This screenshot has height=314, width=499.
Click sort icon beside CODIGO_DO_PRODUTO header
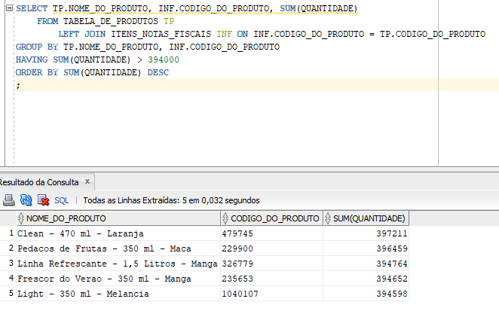coord(225,218)
